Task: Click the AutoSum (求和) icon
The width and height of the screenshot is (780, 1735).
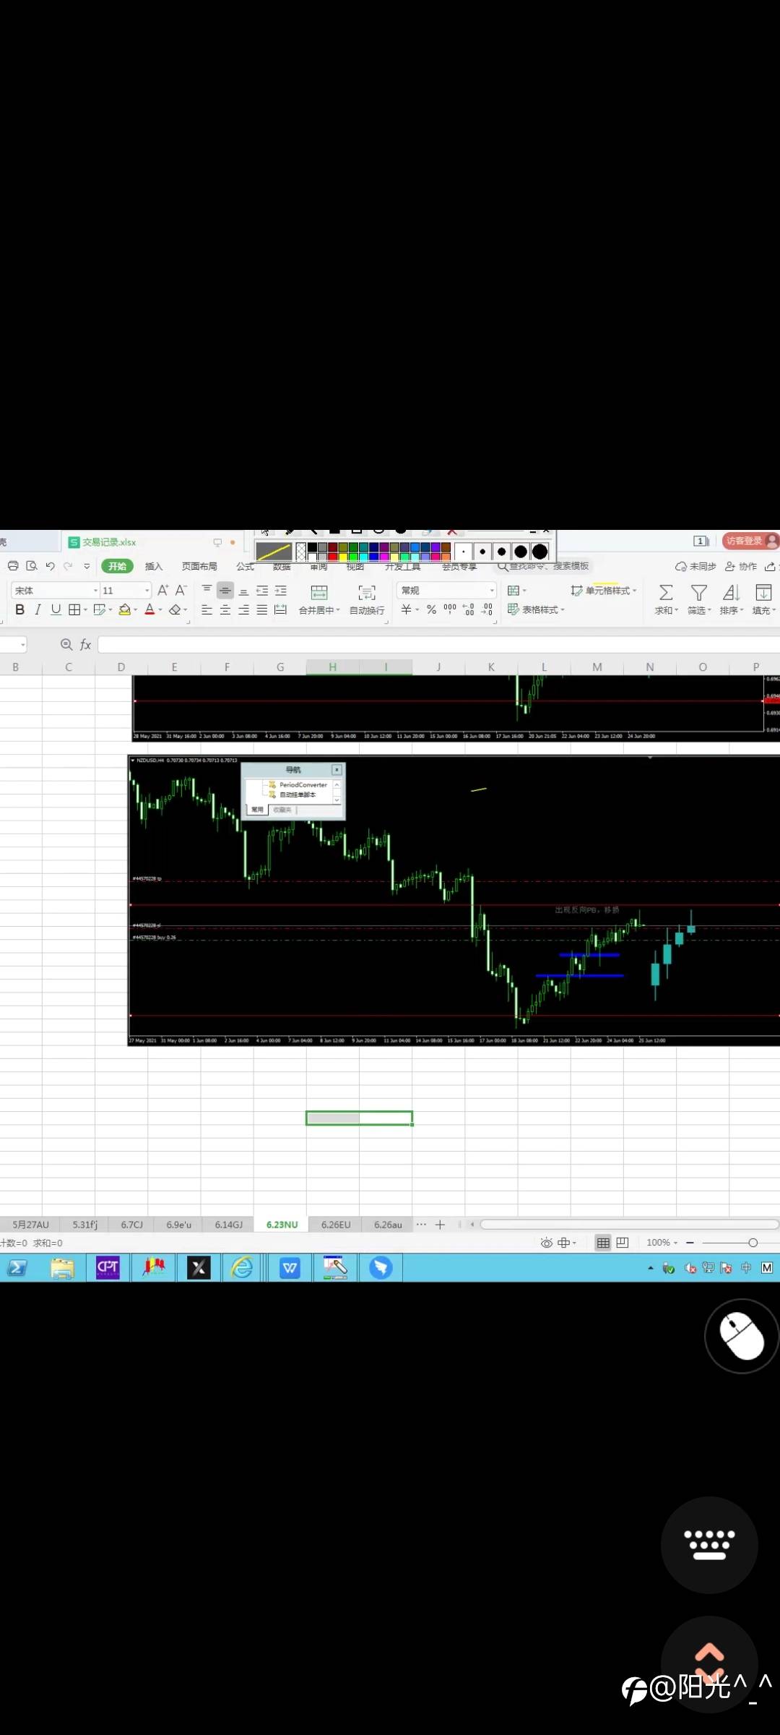Action: 665,594
